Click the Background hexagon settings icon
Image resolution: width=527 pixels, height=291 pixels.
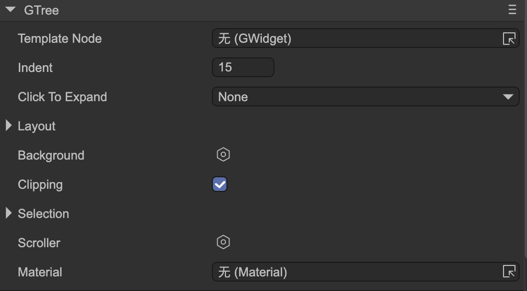click(223, 155)
